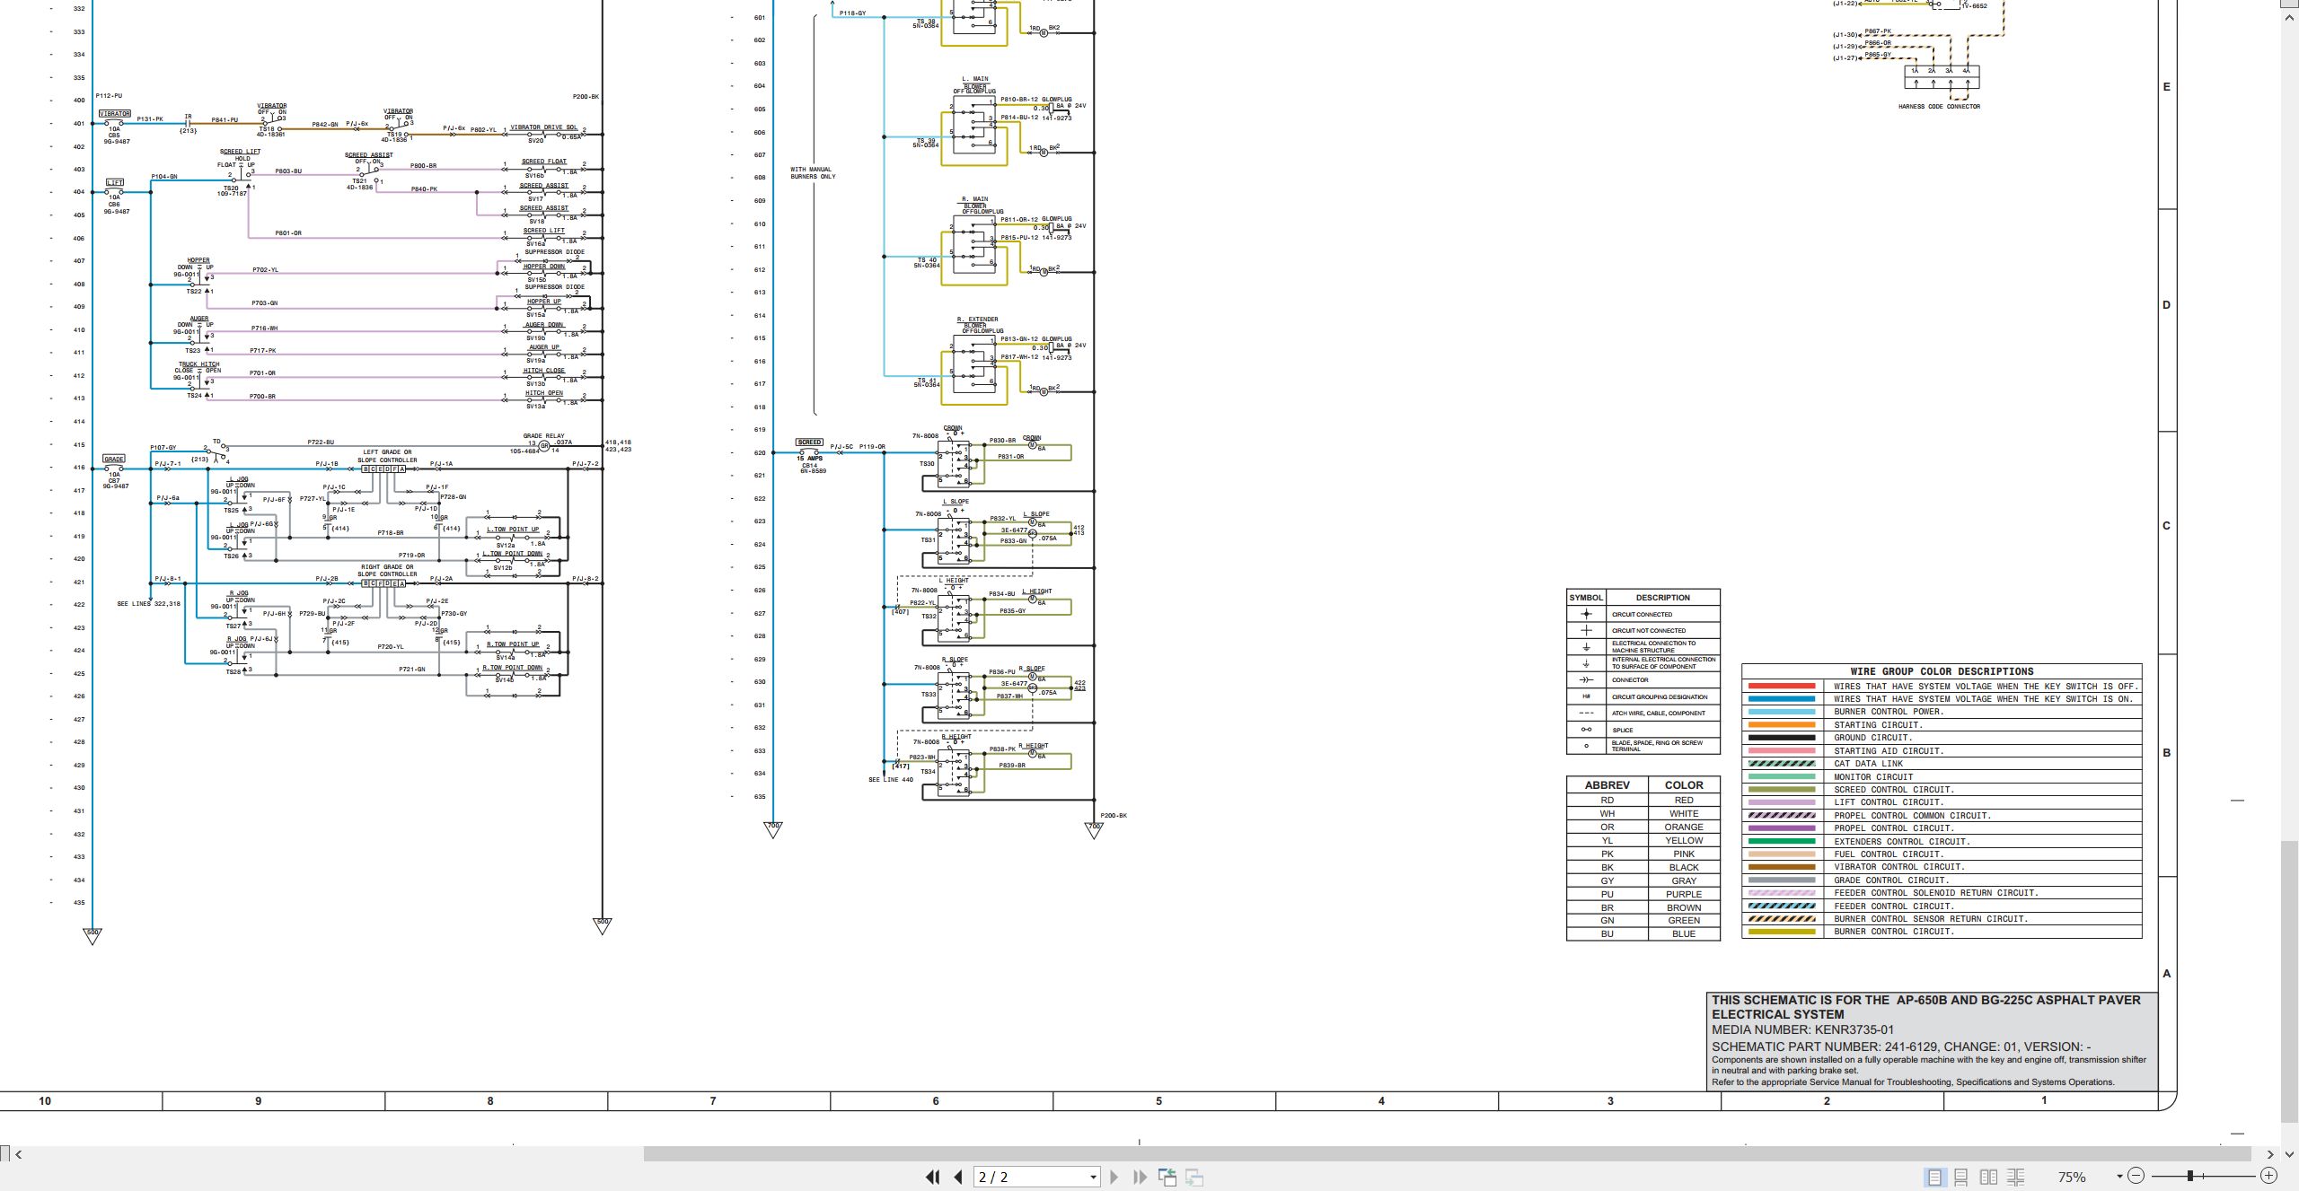
Task: Click grid row letter C on right
Action: pos(2166,526)
